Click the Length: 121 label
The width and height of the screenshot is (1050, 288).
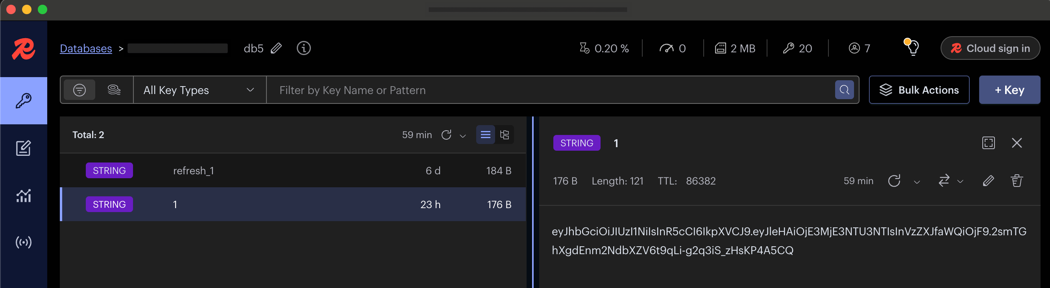click(x=617, y=181)
